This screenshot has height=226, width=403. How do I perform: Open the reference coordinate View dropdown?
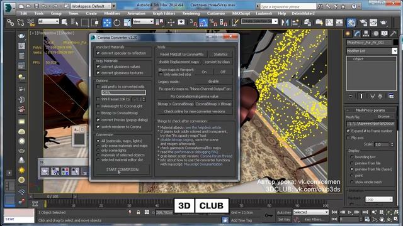tap(143, 21)
